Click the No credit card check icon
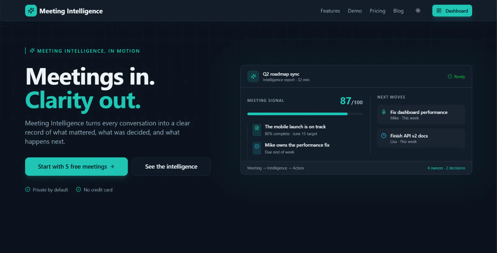Screen dimensions: 497x253 [x=78, y=190]
